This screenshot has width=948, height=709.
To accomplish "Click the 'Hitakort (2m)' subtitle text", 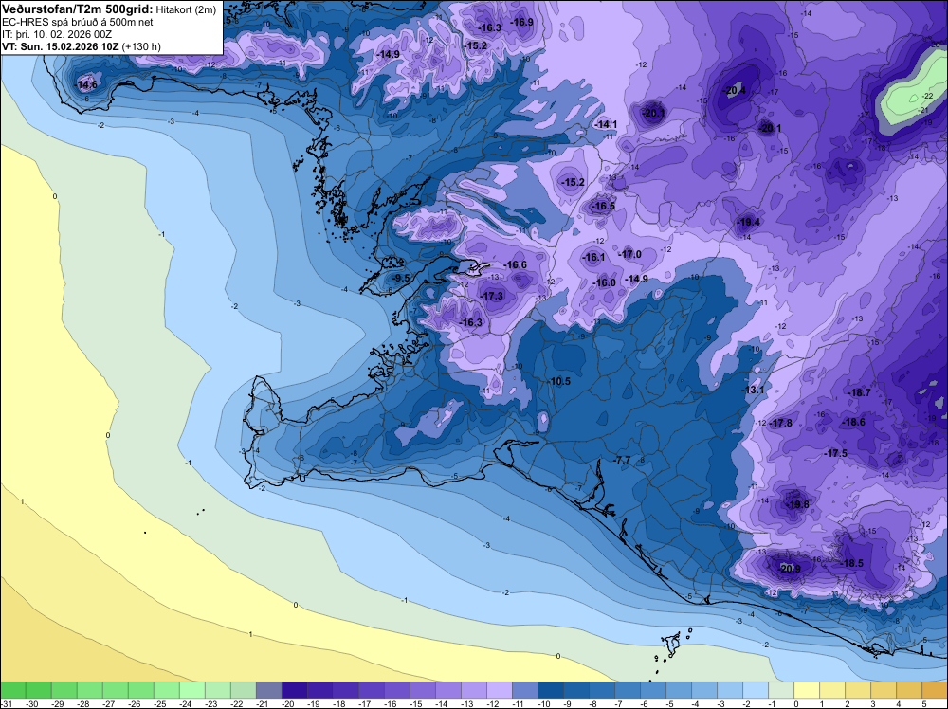I will click(x=186, y=9).
